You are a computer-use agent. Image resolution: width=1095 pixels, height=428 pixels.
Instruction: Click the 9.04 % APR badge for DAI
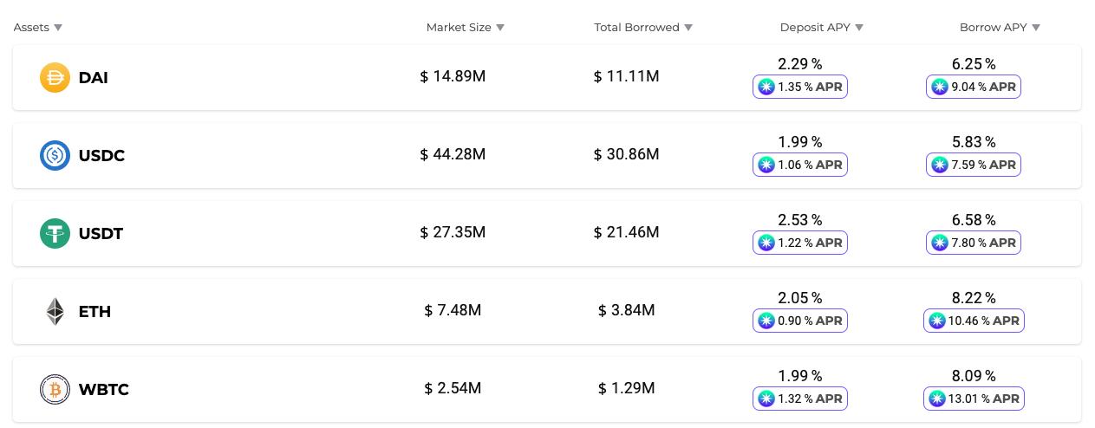974,87
